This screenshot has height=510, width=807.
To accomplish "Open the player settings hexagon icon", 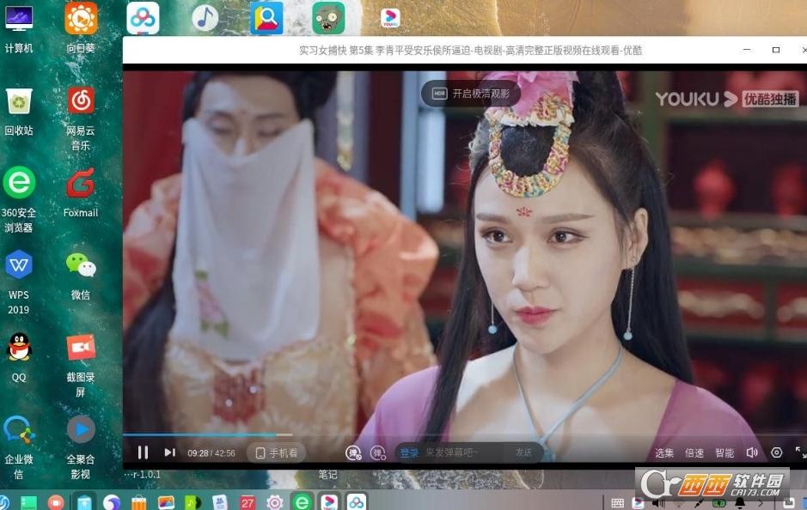I will click(x=777, y=452).
